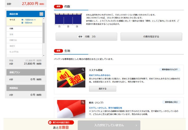
Task: Select 染め方 in the spec list
Action: coord(24,46)
